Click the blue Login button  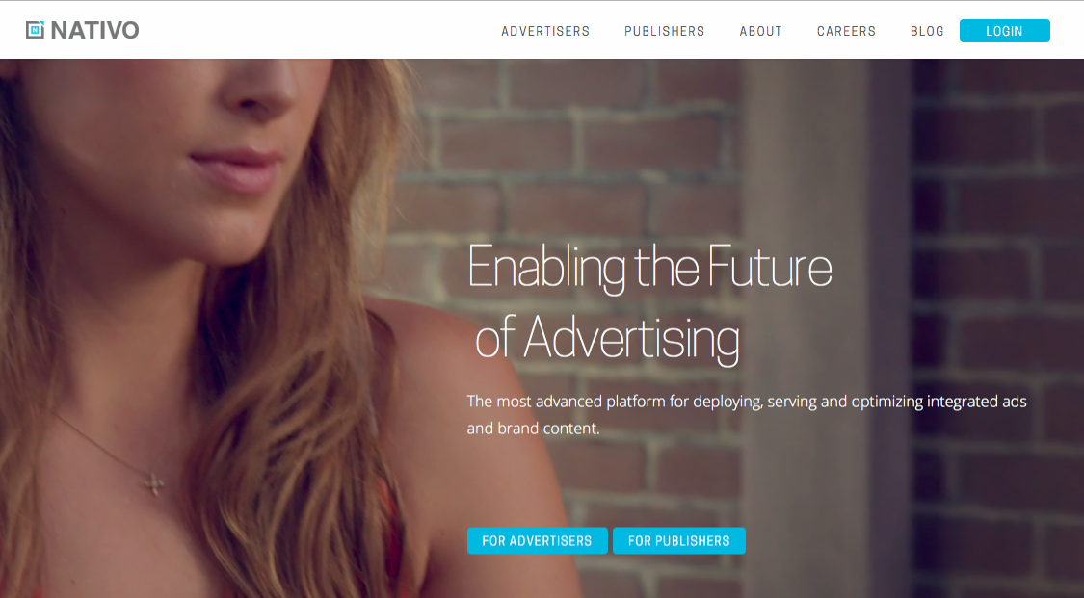point(1004,31)
